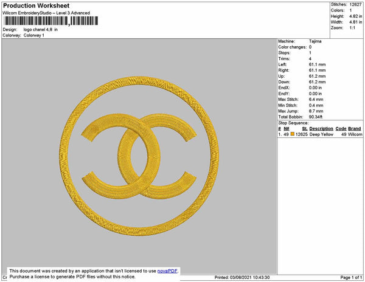
Task: Select the Max Stitch value 6.4 mm
Action: click(316, 99)
